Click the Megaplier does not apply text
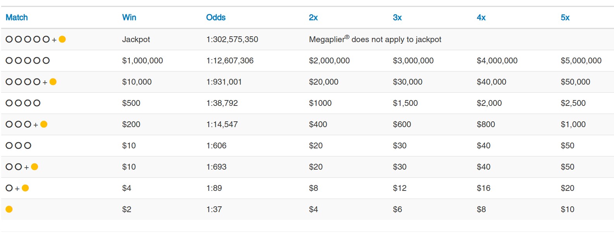The height and width of the screenshot is (238, 614). pyautogui.click(x=375, y=39)
